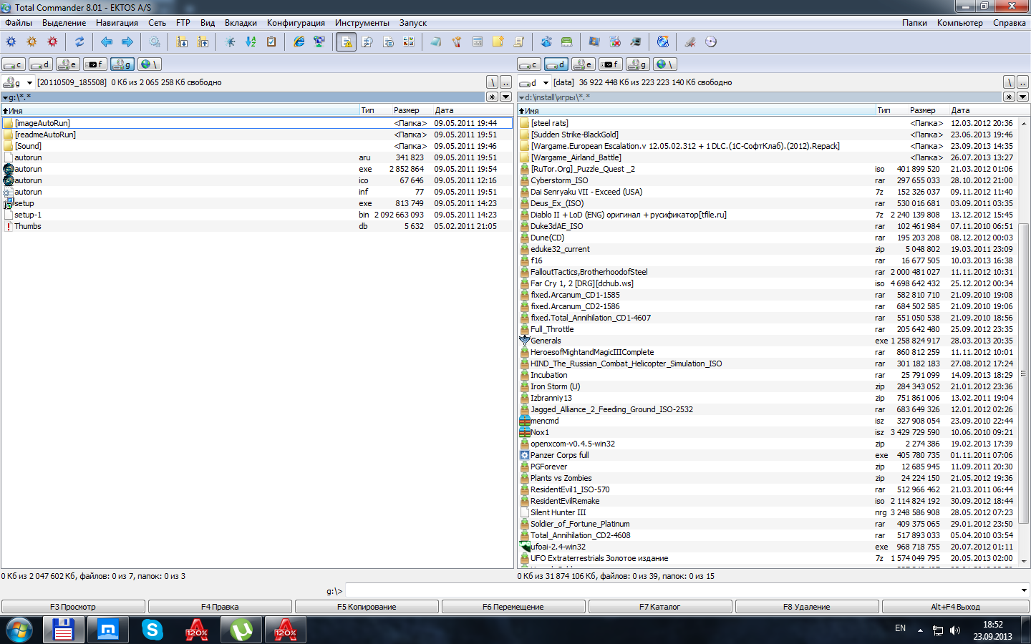Click the folder with down arrow icon
The image size is (1031, 644).
(182, 42)
